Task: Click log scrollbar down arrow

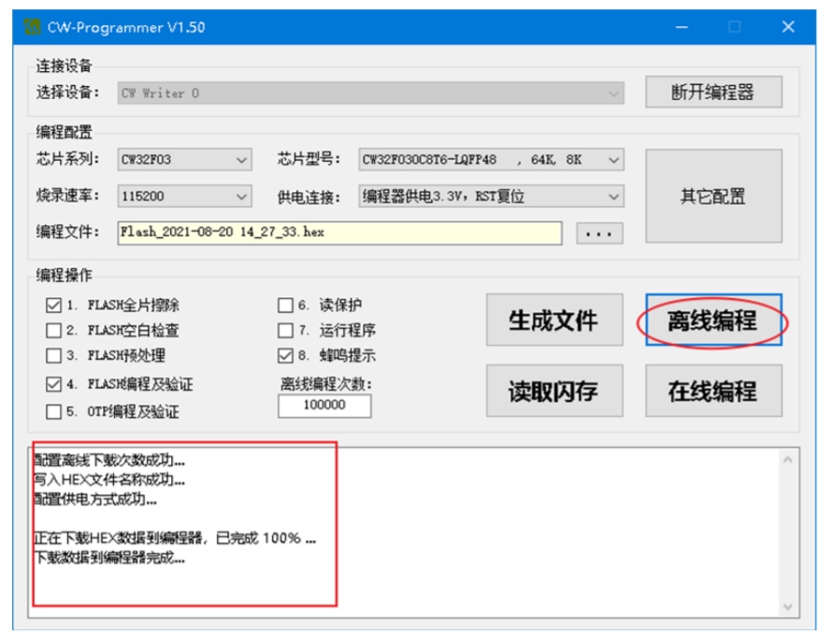Action: [x=788, y=606]
